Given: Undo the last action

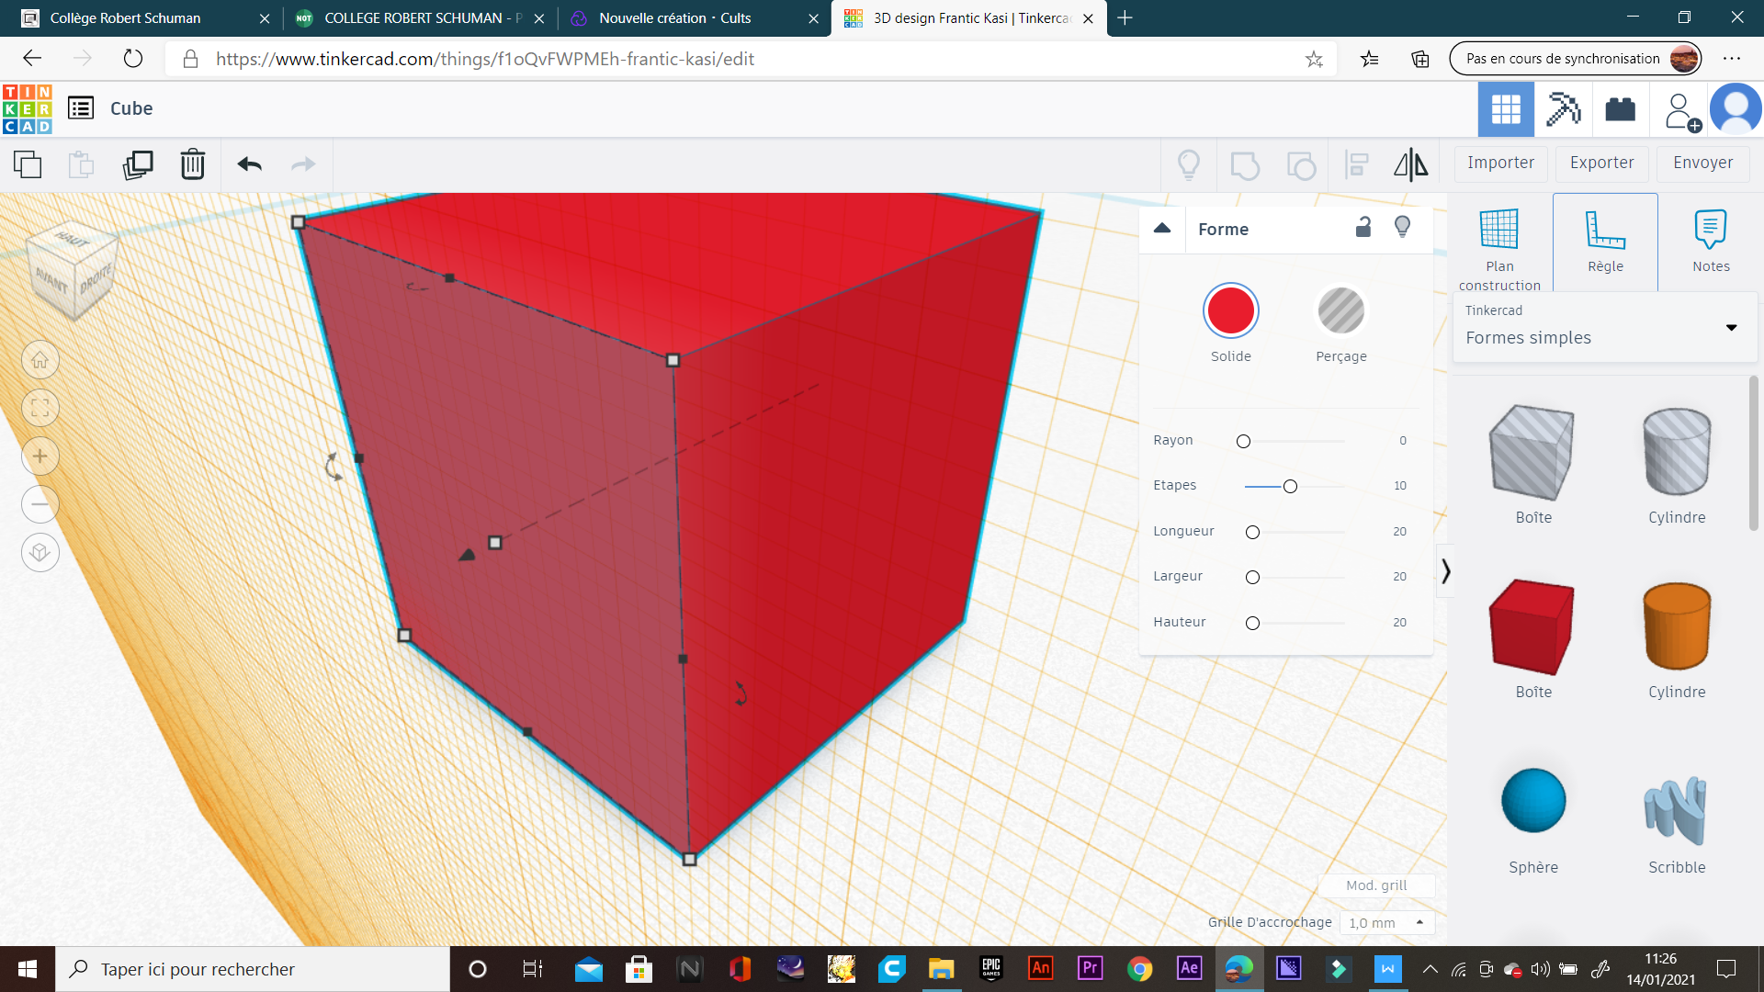Looking at the screenshot, I should pyautogui.click(x=250, y=164).
